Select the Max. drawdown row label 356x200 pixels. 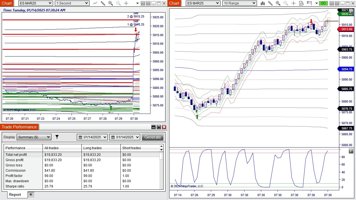pyautogui.click(x=17, y=181)
